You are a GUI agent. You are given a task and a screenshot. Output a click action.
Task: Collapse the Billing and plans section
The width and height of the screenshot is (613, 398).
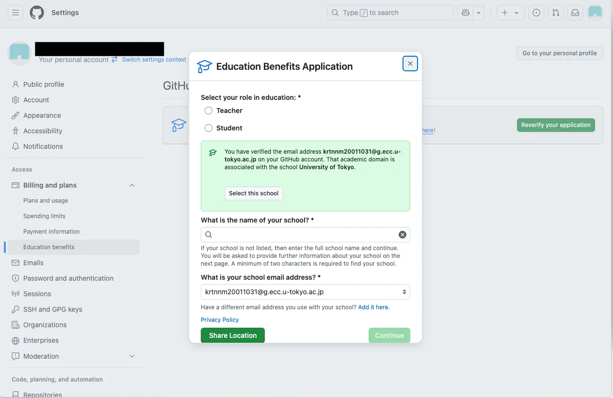132,185
